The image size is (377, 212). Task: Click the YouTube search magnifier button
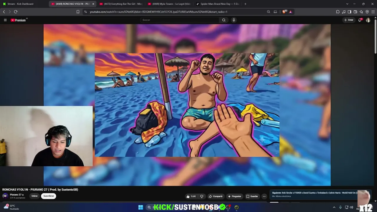(224, 20)
